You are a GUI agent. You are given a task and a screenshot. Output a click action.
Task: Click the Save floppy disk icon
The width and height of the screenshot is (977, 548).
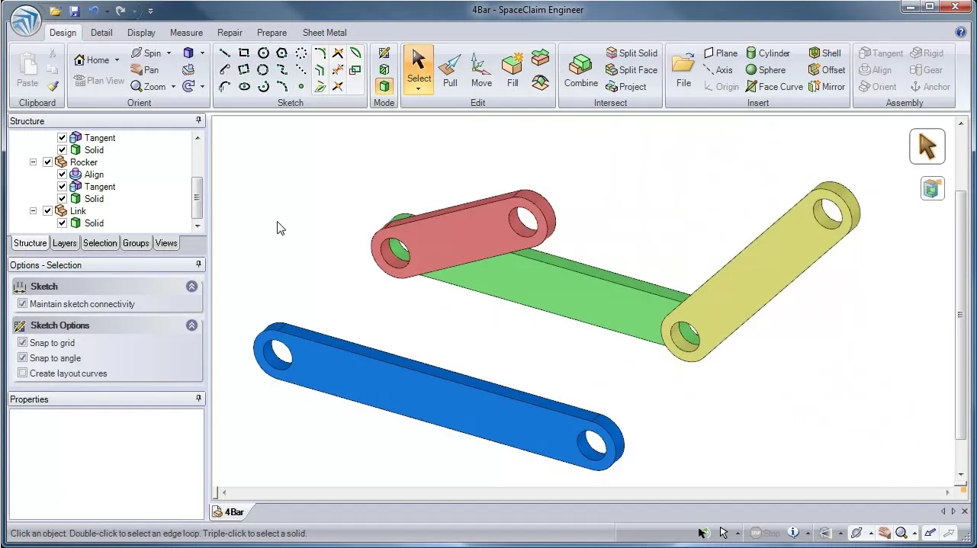(x=74, y=11)
